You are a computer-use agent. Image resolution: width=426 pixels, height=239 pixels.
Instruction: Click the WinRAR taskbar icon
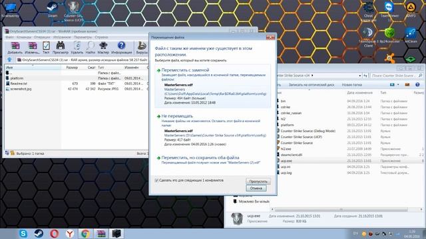(101, 233)
